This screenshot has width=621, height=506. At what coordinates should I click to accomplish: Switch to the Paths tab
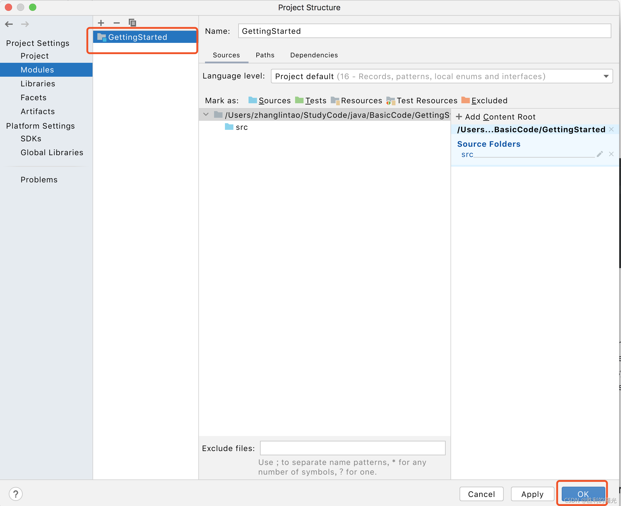pyautogui.click(x=265, y=55)
